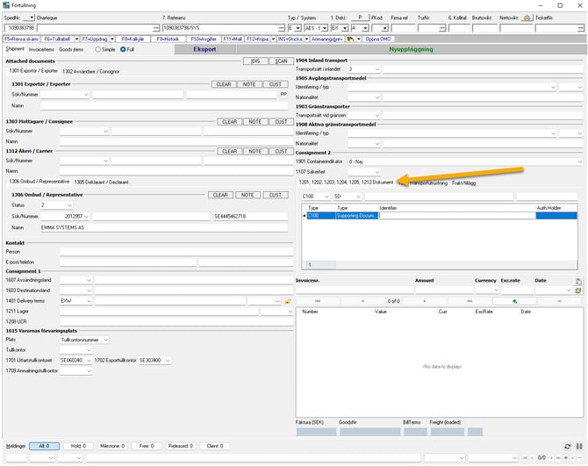Open the Plats Tullkontorsnummer dropdown
This screenshot has width=588, height=466.
[107, 339]
